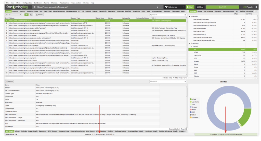Viewport: 261px width, 141px height.
Task: Open the All filter dropdown
Action: click(x=14, y=15)
